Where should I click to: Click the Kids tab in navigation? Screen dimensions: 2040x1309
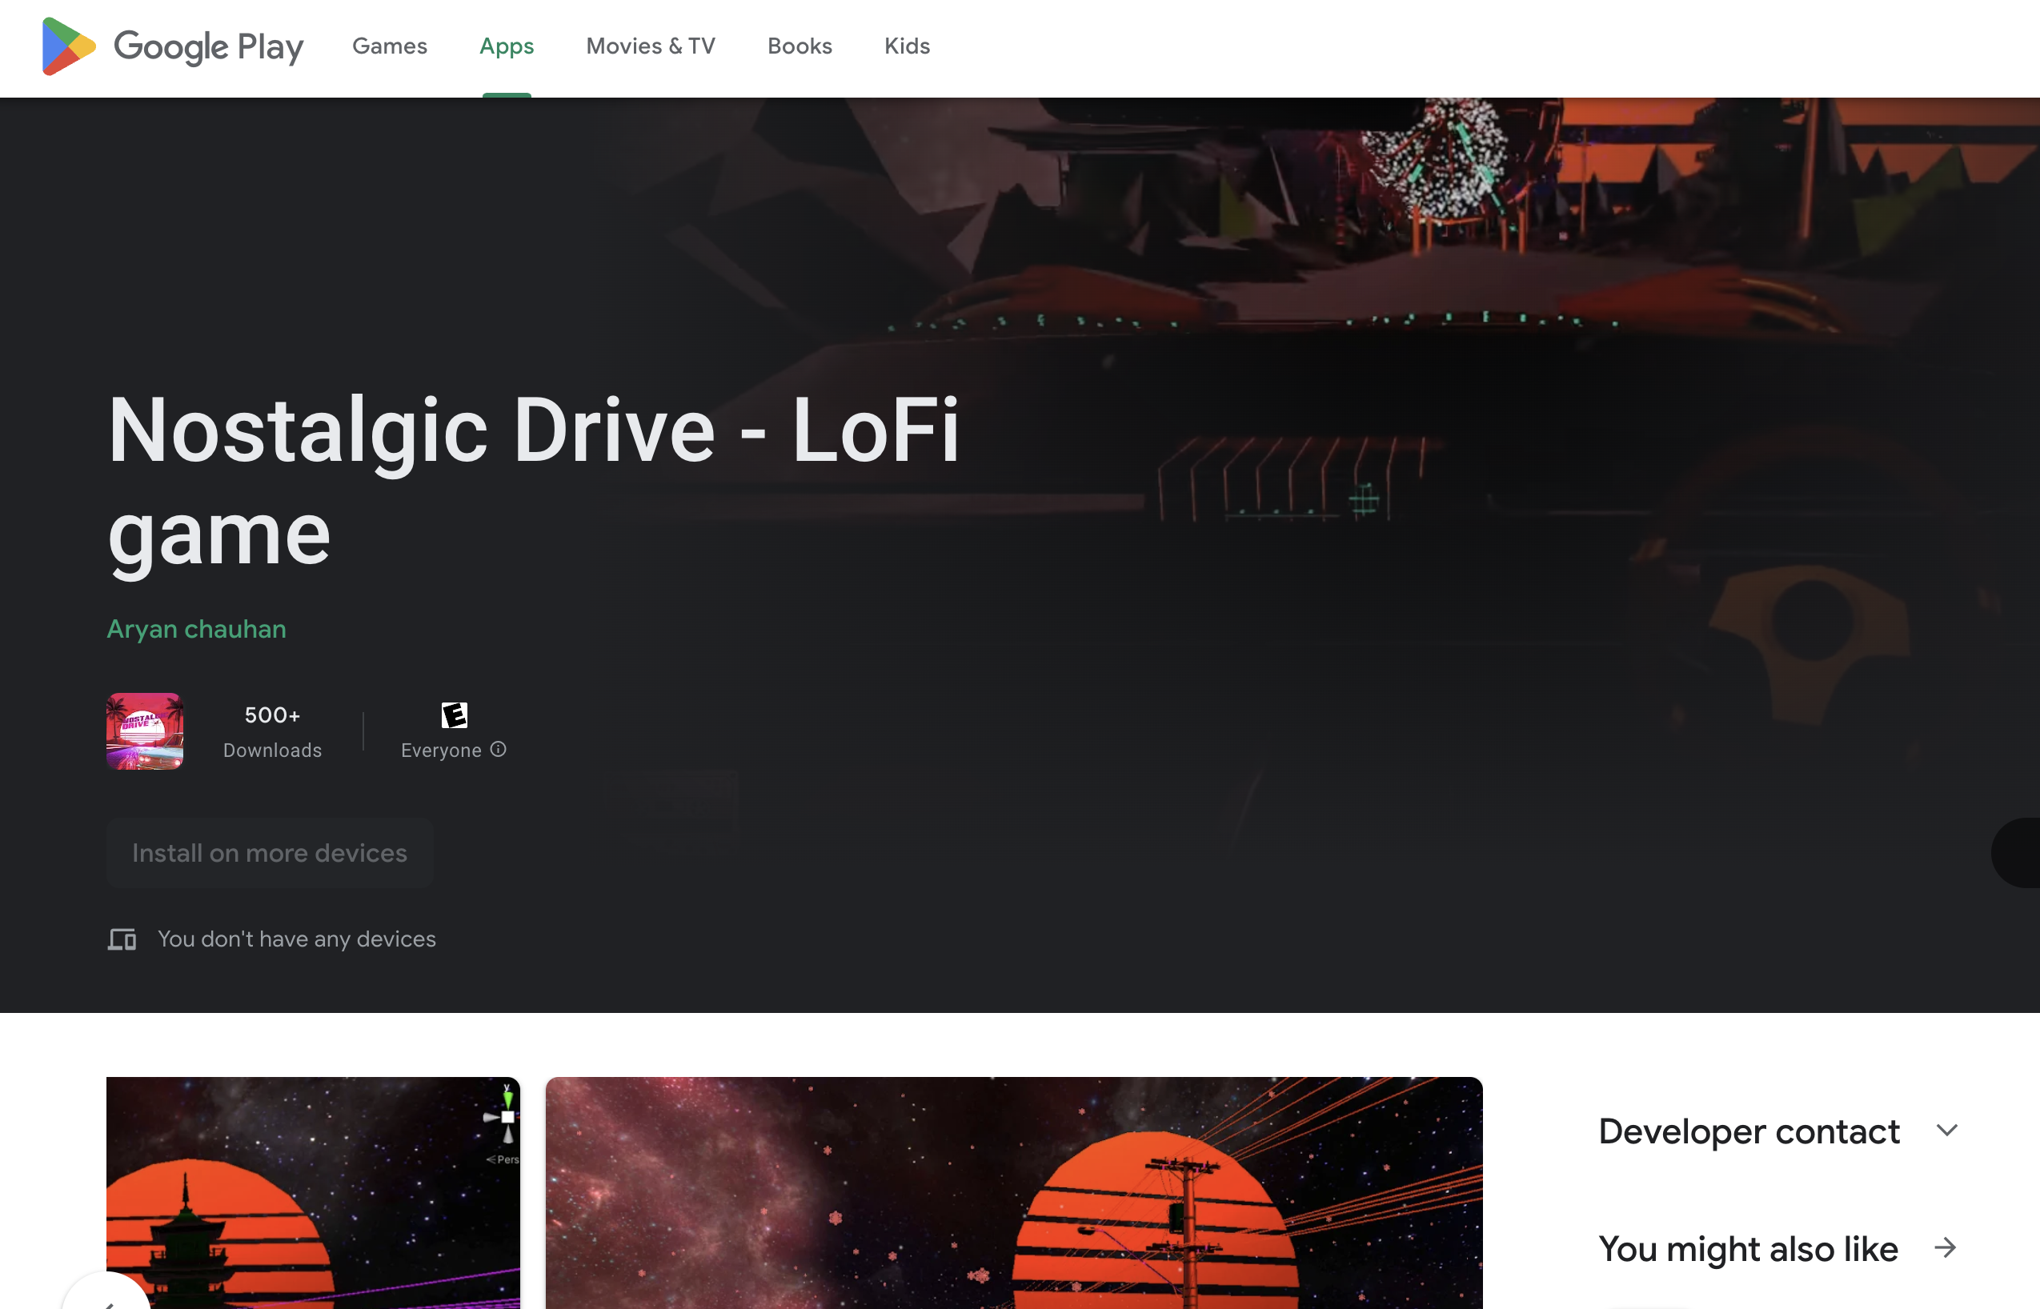907,45
